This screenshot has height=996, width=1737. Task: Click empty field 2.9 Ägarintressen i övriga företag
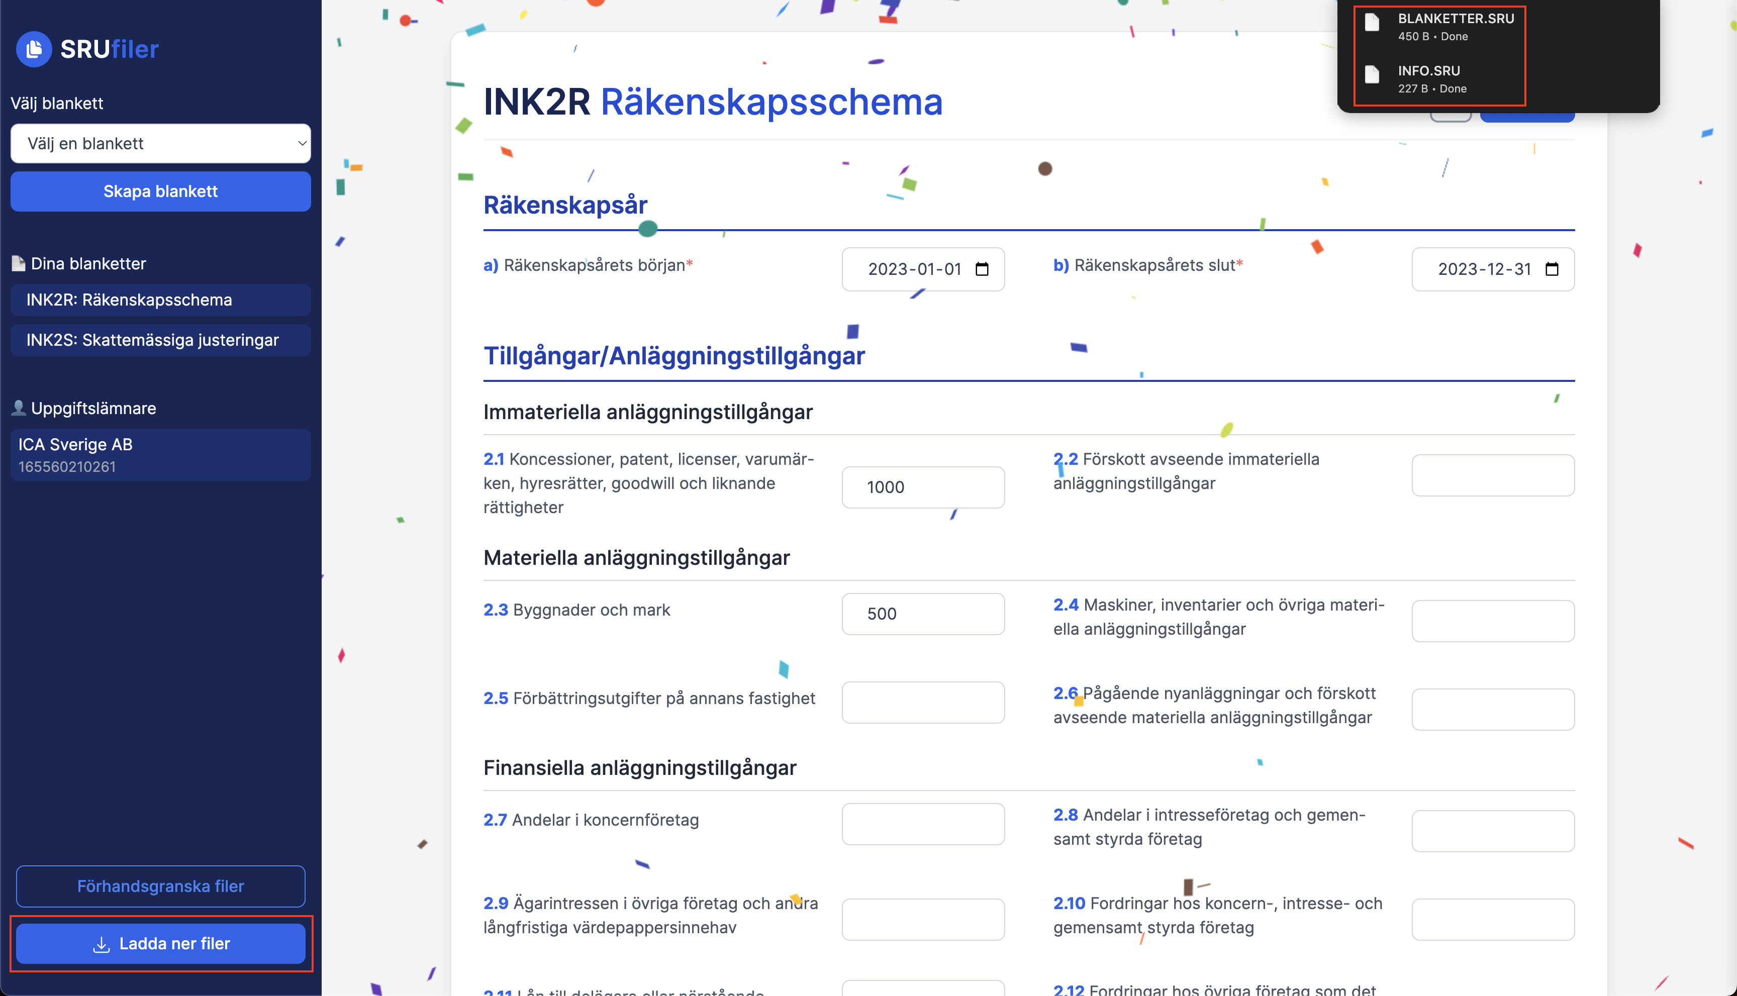click(923, 920)
